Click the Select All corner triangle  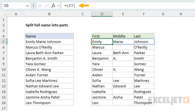click(4, 14)
